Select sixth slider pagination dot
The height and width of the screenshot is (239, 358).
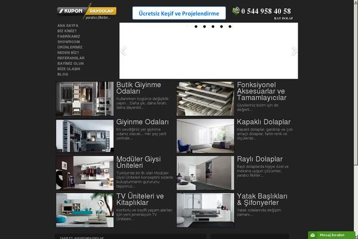pyautogui.click(x=230, y=26)
